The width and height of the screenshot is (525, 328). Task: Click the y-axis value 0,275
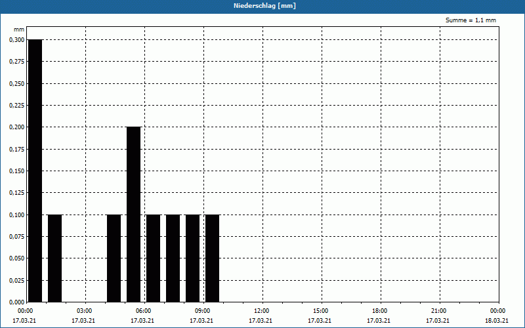click(x=17, y=62)
